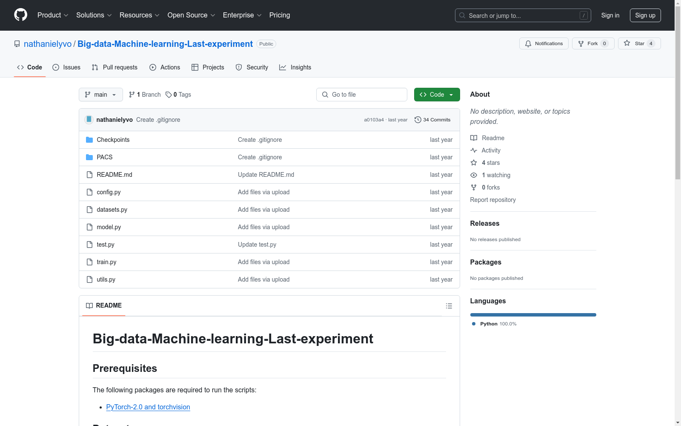Expand the Open Source menu
This screenshot has height=426, width=681.
(x=191, y=15)
